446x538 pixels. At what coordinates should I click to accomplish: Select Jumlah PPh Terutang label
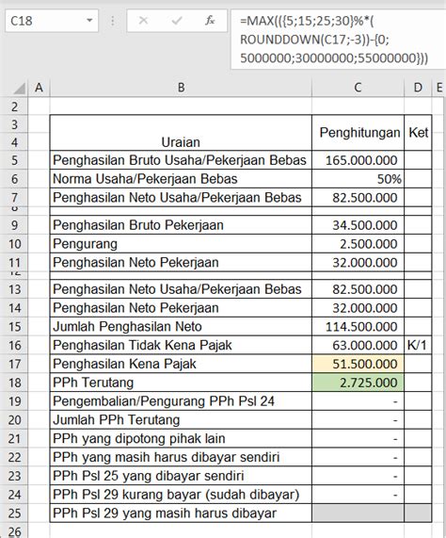tap(181, 420)
